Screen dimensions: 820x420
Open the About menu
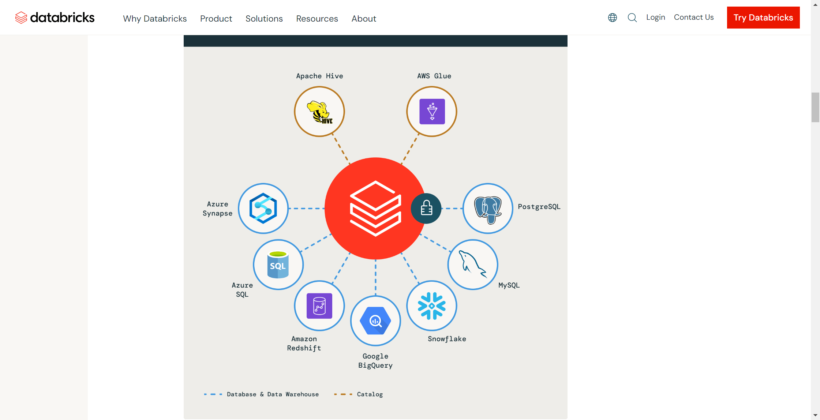[x=364, y=19]
